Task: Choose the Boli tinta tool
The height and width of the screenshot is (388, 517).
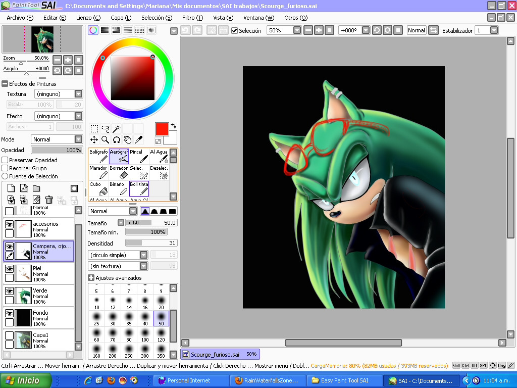Action: tap(139, 188)
